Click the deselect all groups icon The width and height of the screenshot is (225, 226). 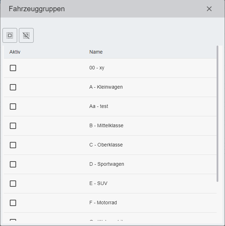click(26, 35)
